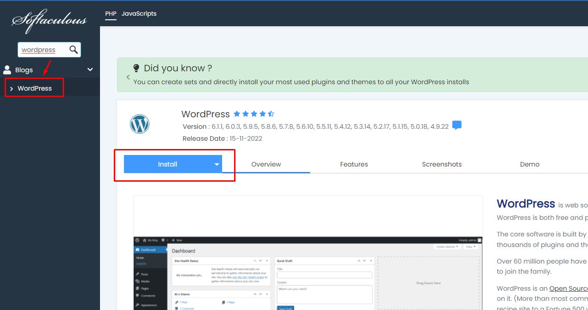This screenshot has height=310, width=588.
Task: Open the Install dropdown arrow
Action: pyautogui.click(x=217, y=164)
